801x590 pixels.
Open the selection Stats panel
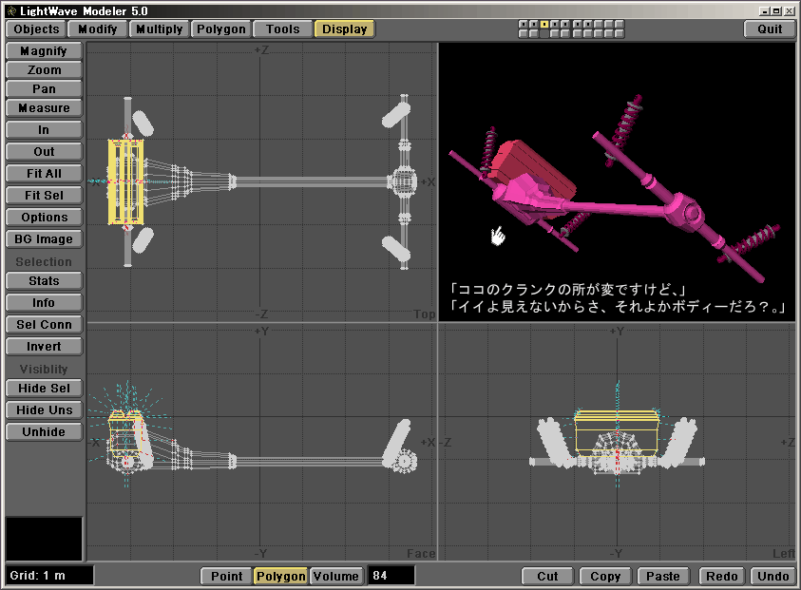pyautogui.click(x=44, y=280)
